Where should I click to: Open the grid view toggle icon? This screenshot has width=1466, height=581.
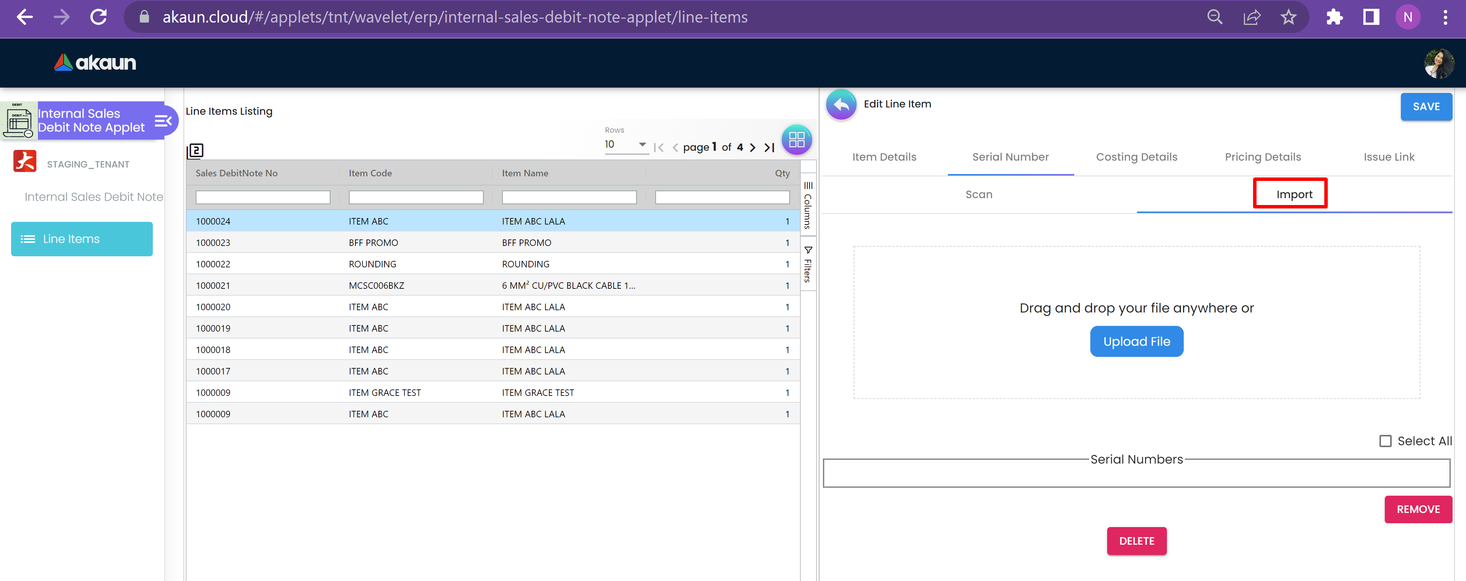(796, 140)
